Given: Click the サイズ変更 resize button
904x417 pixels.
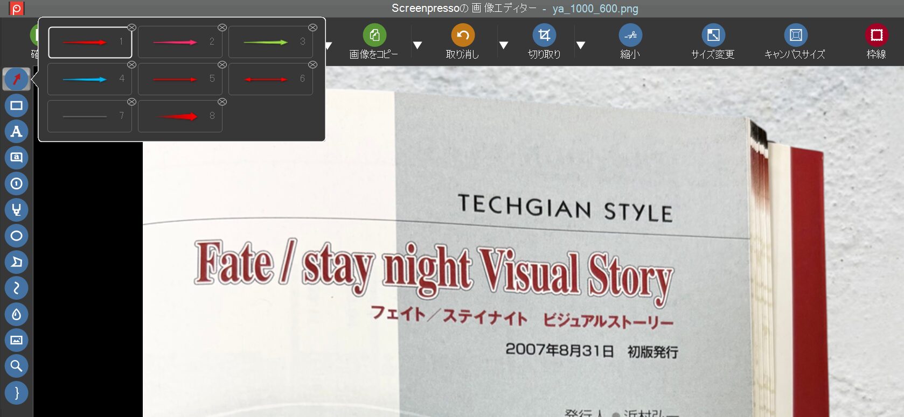Looking at the screenshot, I should click(713, 41).
